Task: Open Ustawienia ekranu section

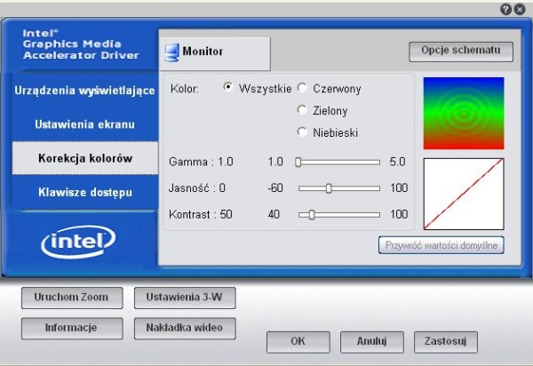Action: click(x=84, y=124)
